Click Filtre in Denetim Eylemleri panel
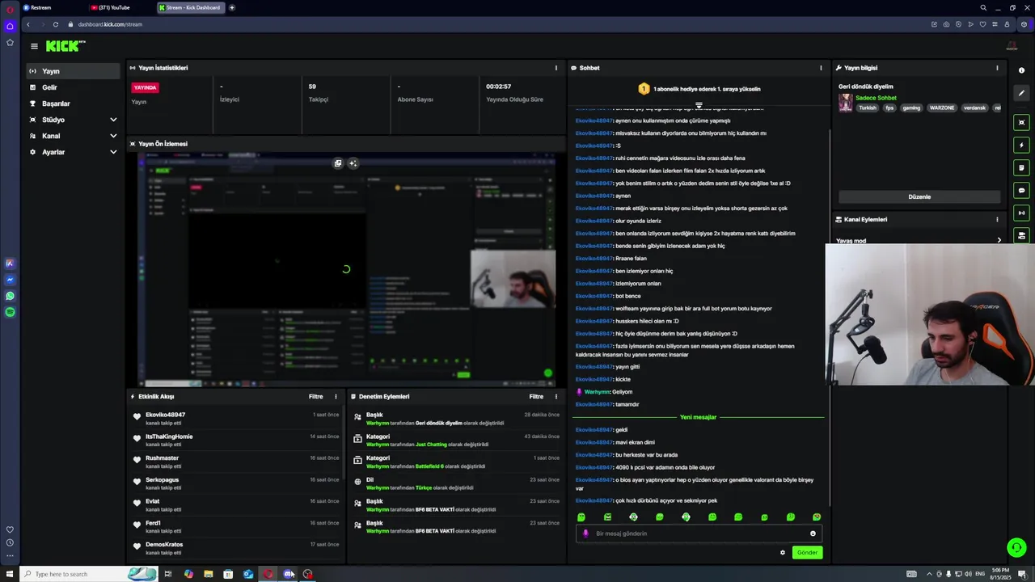The height and width of the screenshot is (582, 1035). point(536,397)
